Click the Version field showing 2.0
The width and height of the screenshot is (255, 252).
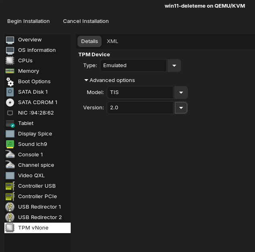[x=140, y=108]
